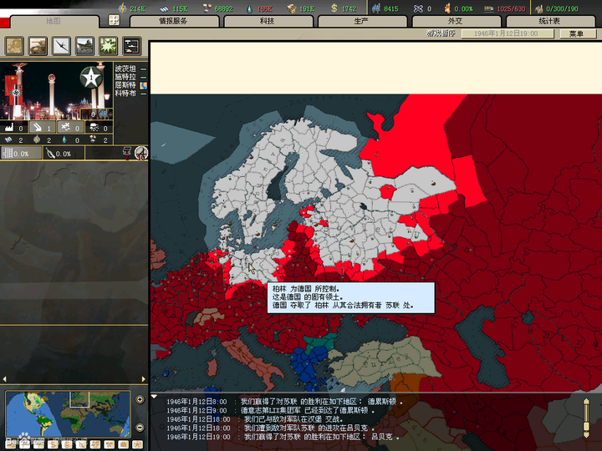
Task: Select the tank land-units map mode icon
Action: click(x=38, y=46)
